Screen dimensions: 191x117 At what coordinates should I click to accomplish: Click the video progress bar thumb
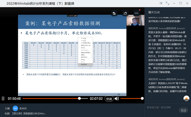click(79, 98)
